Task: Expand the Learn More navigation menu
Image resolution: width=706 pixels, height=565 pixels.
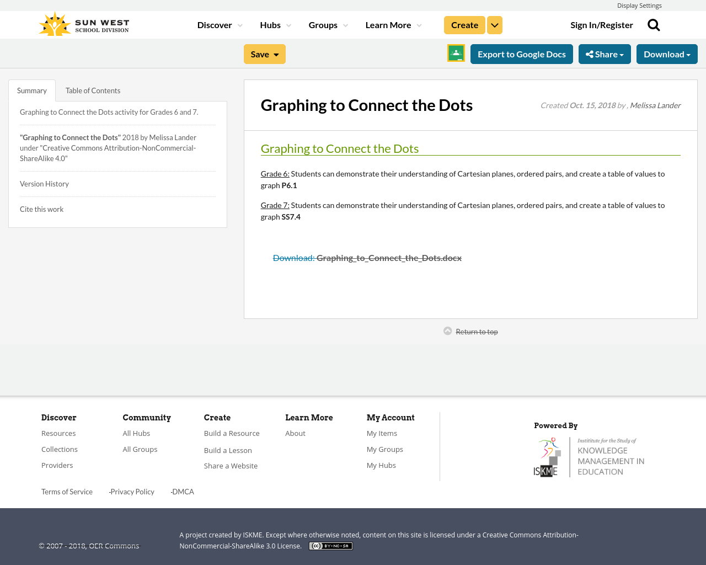Action: pos(392,24)
